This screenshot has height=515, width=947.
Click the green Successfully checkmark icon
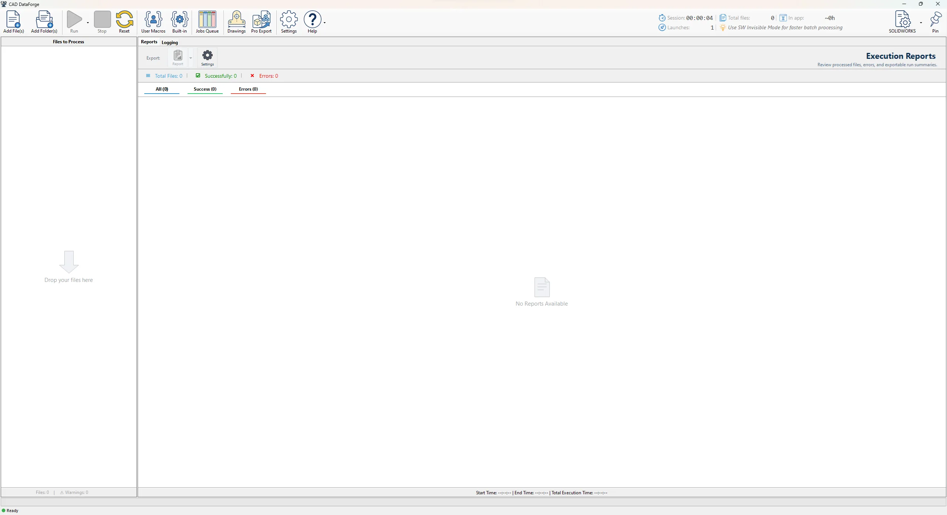(198, 75)
